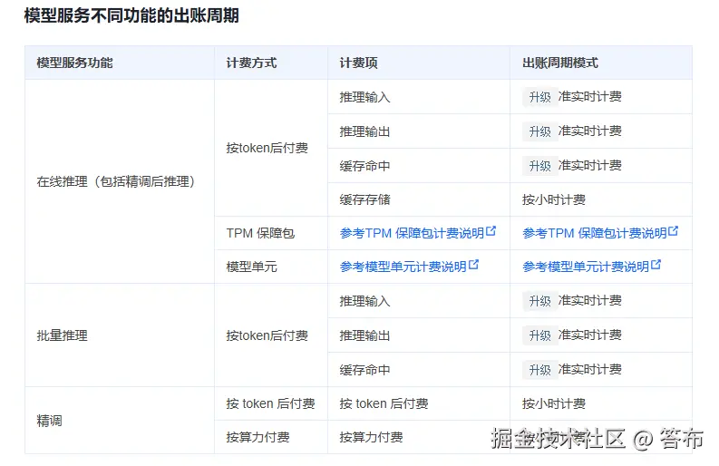Click 升级 tag in 在线推理 缓存命中 row
The width and height of the screenshot is (719, 466).
540,166
